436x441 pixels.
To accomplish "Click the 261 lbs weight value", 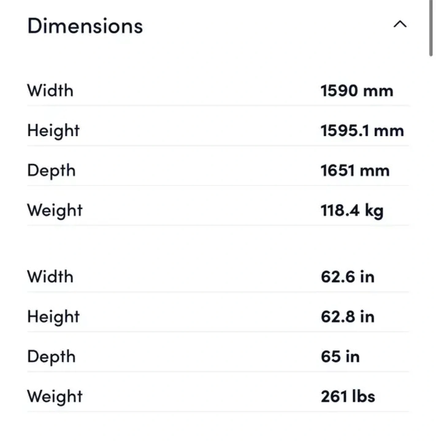I will tap(348, 397).
